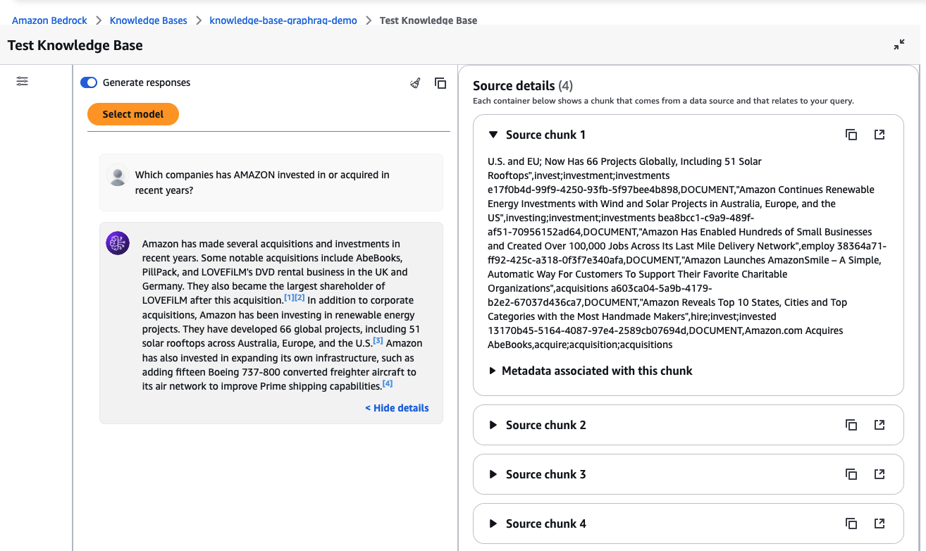
Task: Collapse Source chunk 1
Action: (493, 135)
